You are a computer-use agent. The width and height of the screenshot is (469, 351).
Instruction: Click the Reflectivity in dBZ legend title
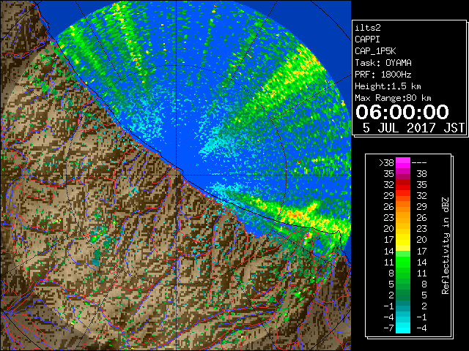(x=445, y=246)
